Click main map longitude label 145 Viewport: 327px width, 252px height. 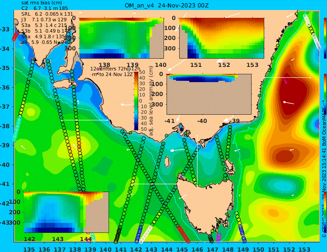[x=182, y=249]
